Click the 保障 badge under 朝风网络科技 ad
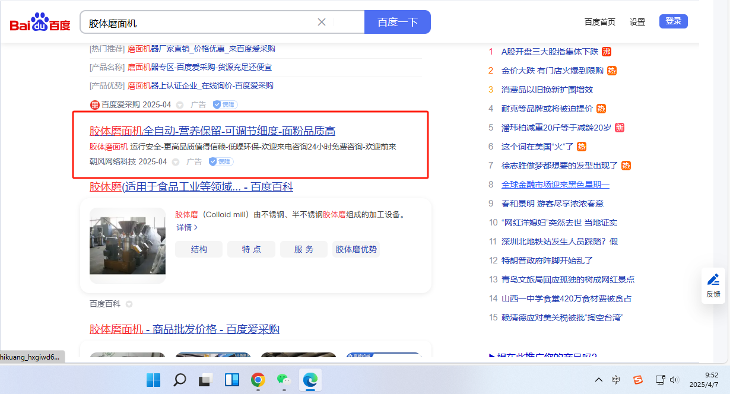The width and height of the screenshot is (730, 394). click(x=221, y=161)
